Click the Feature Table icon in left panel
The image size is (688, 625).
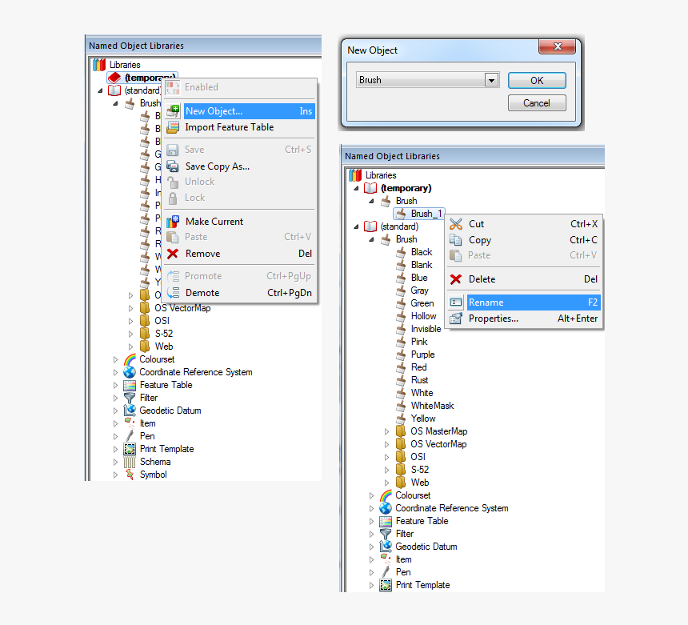(130, 386)
